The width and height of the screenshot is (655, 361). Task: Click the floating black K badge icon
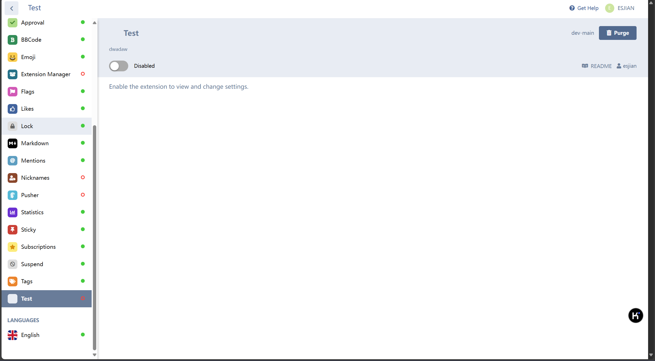click(x=635, y=315)
